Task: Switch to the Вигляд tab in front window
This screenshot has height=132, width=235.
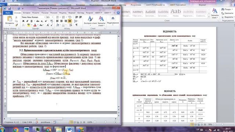Action: 81,13
